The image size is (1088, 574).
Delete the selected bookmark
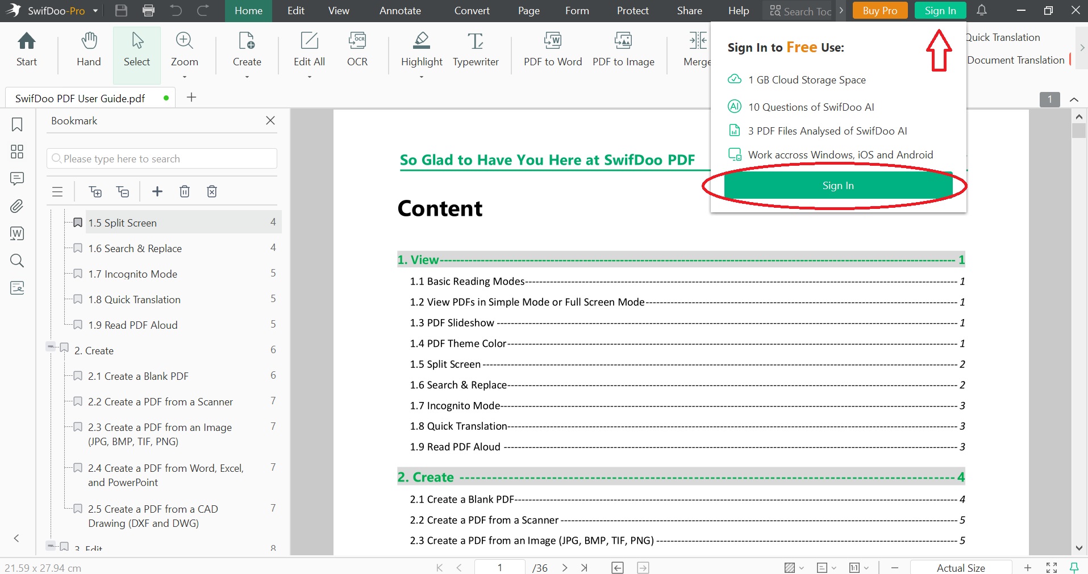185,191
